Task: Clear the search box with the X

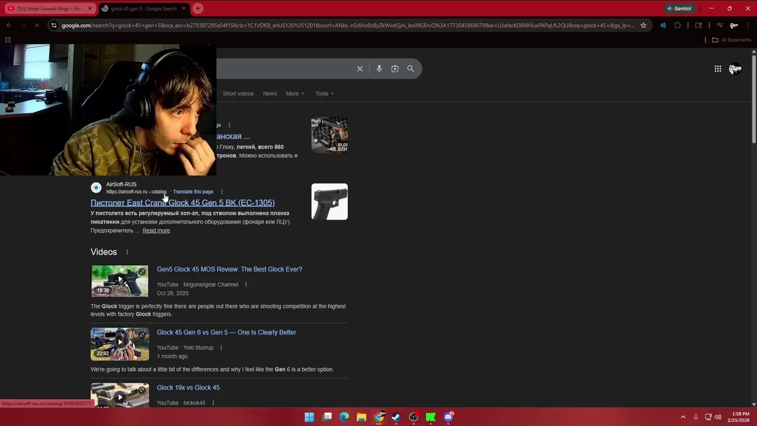Action: (360, 69)
